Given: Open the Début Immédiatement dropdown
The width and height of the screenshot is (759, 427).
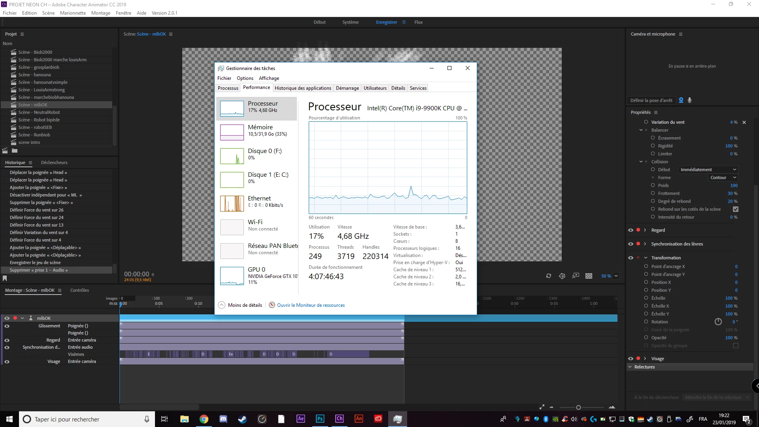Looking at the screenshot, I should [x=708, y=170].
